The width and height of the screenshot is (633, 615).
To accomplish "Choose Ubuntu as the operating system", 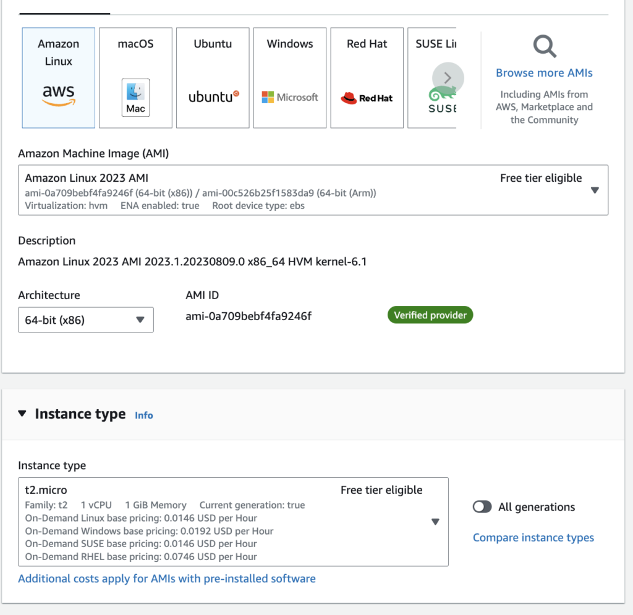I will pos(213,77).
